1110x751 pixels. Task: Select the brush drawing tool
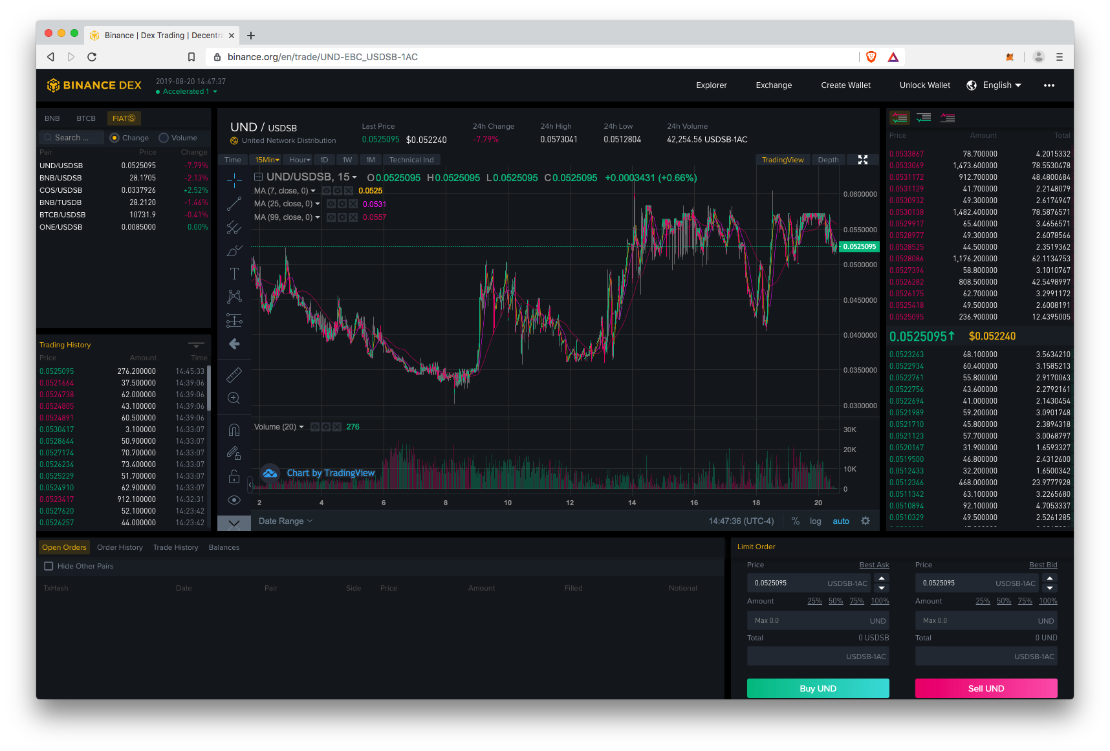click(234, 251)
